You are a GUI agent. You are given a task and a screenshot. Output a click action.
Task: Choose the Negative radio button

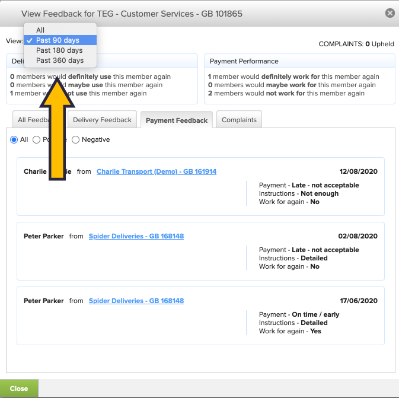(75, 140)
